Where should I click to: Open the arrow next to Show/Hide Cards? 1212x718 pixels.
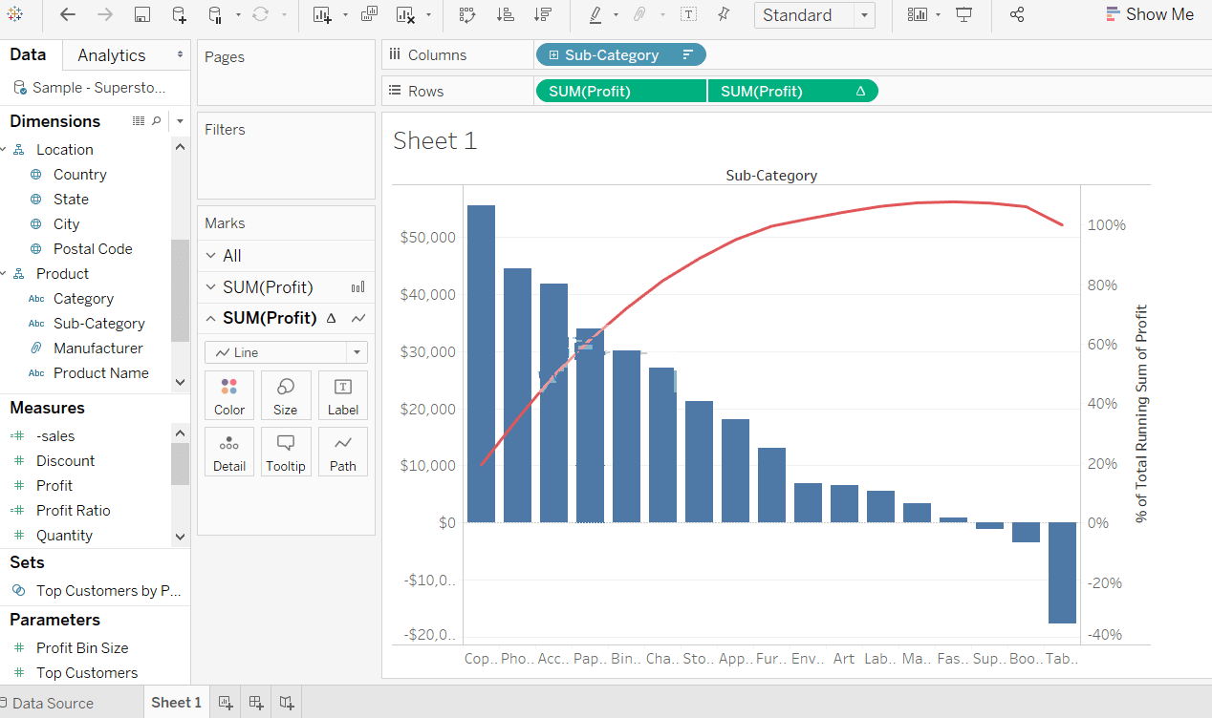point(939,15)
